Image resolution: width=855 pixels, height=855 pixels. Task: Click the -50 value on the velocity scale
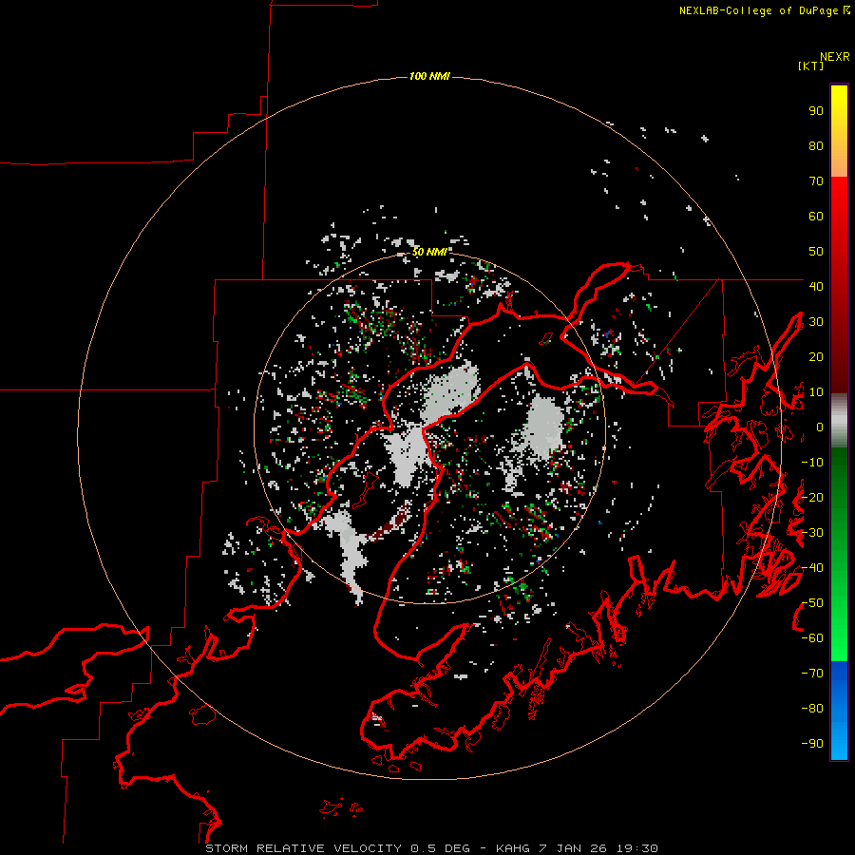pos(812,603)
